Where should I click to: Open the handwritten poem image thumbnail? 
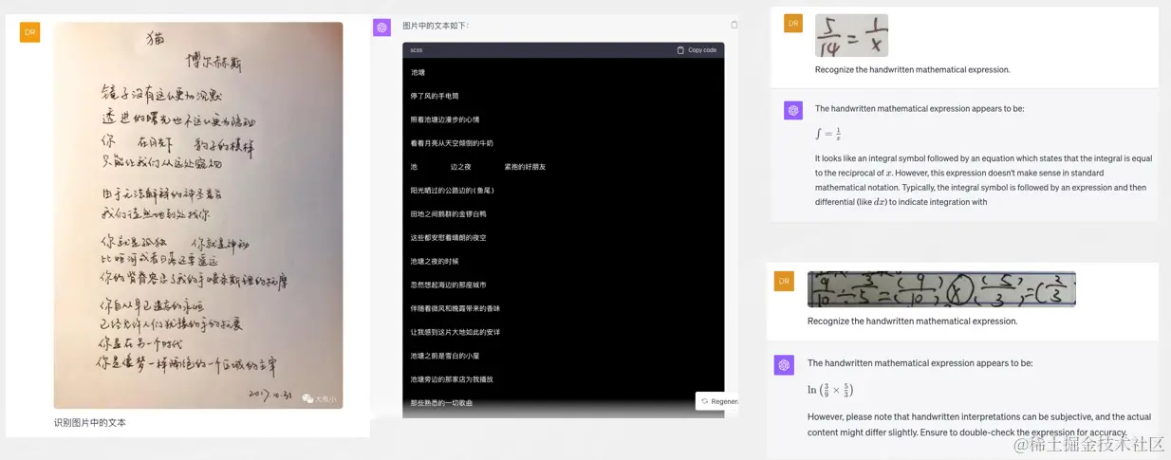click(198, 215)
